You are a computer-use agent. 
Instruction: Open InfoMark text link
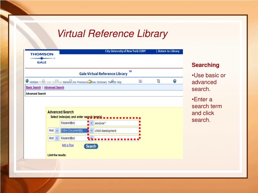34,82
